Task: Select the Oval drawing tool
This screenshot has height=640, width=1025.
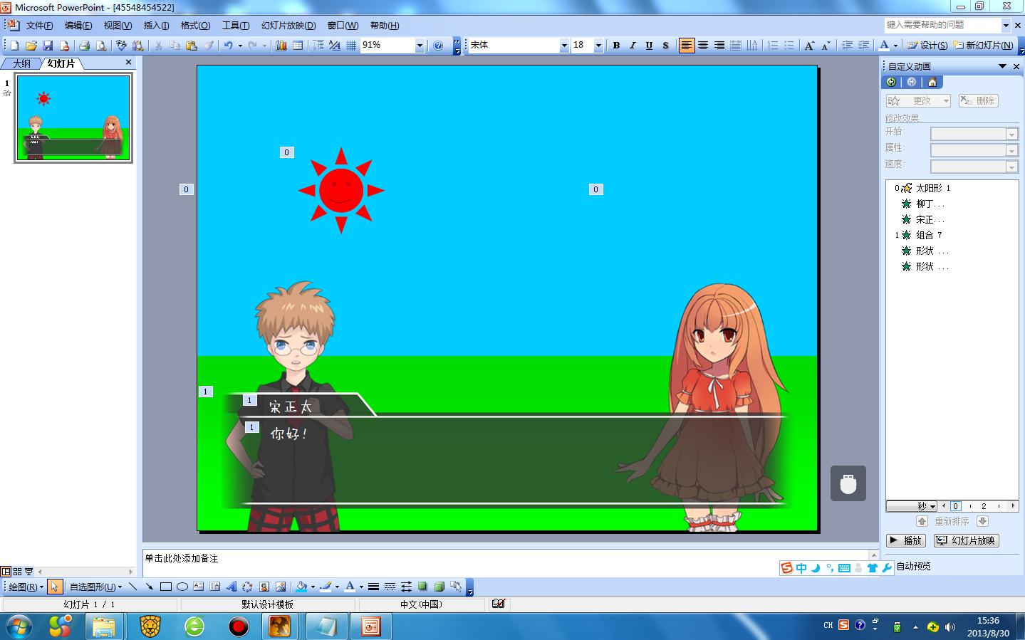Action: pos(182,587)
